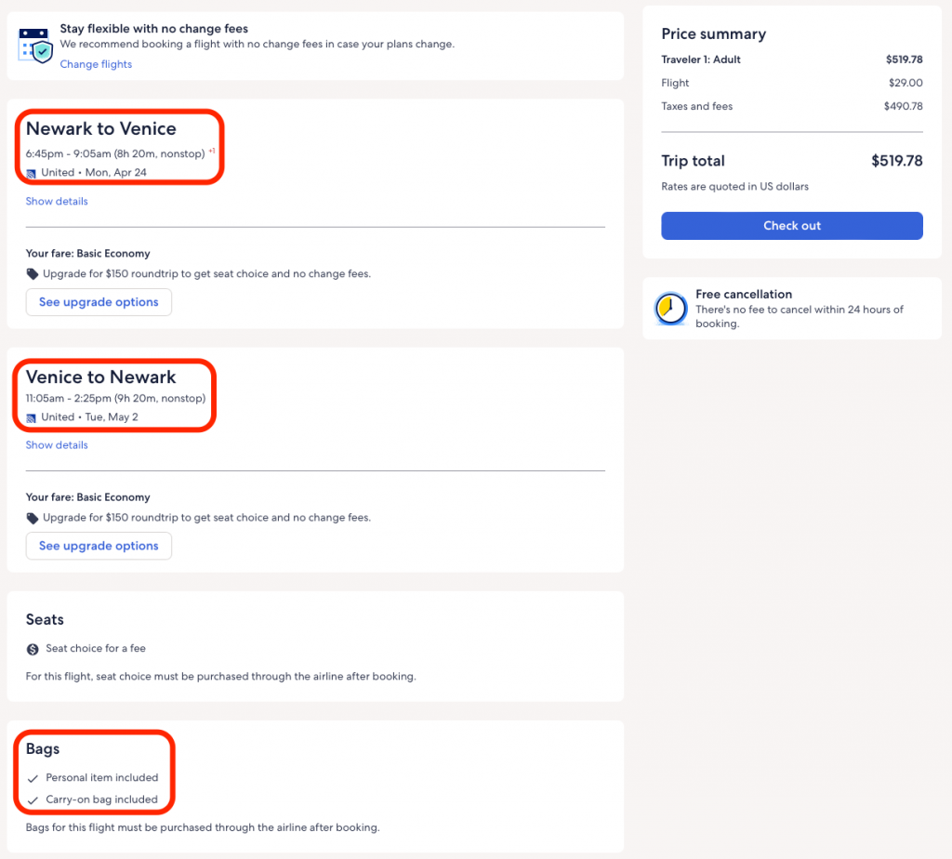Click the Trip total amount $519.78
Image resolution: width=952 pixels, height=859 pixels.
click(x=896, y=161)
